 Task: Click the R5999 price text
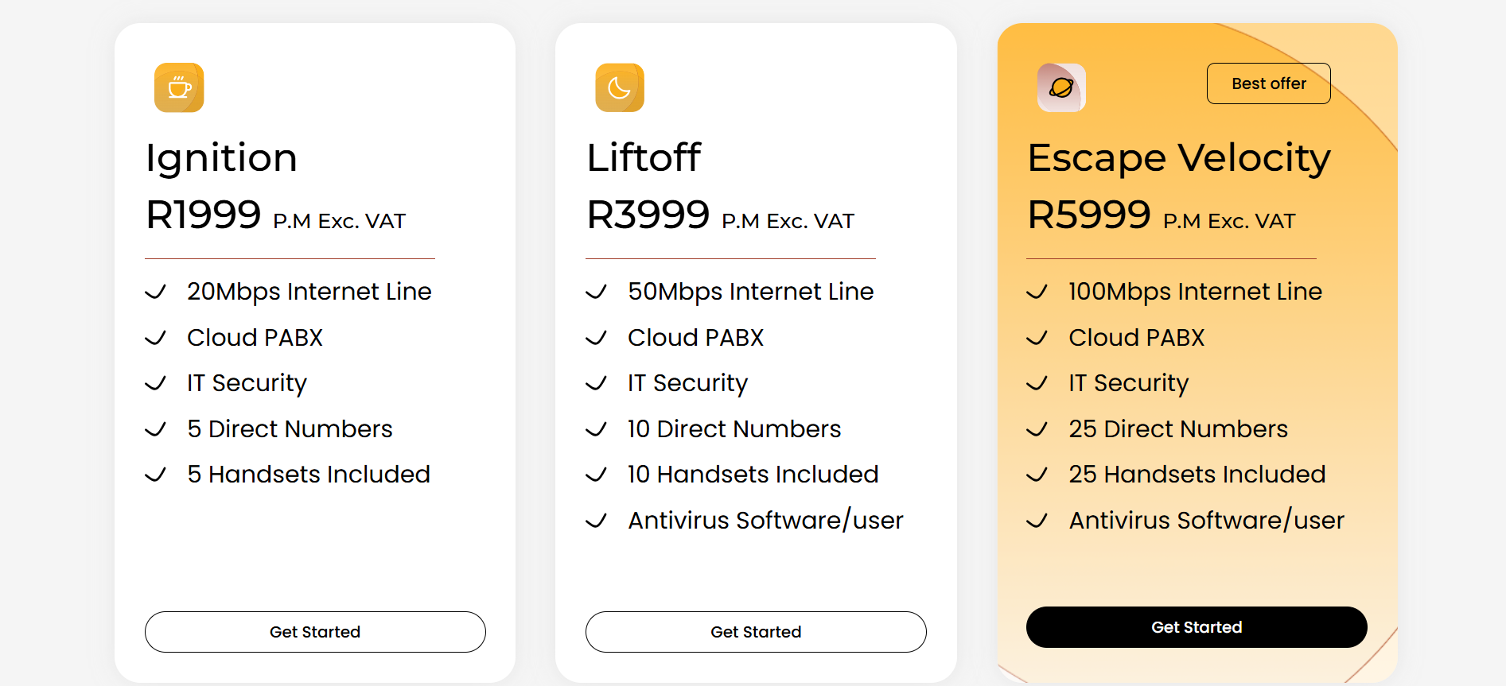(1089, 215)
